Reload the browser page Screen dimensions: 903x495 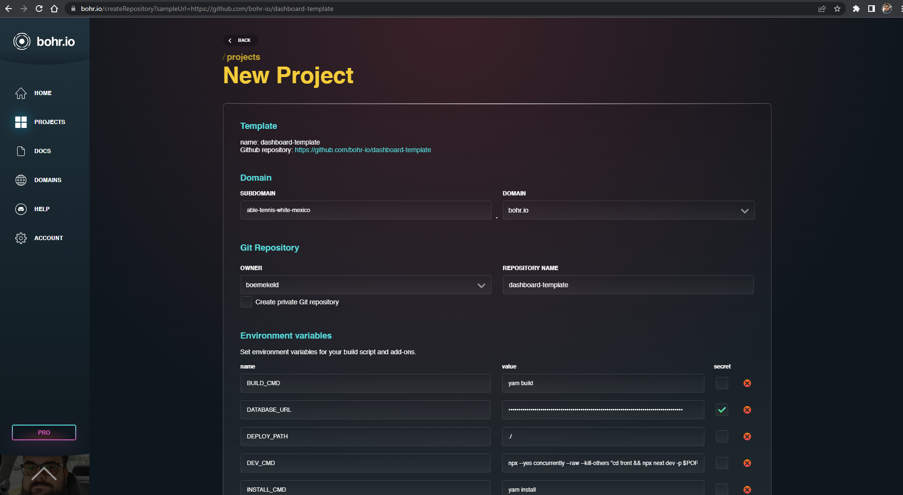(x=39, y=9)
